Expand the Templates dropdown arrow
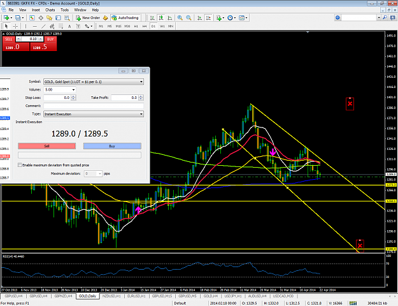Image resolution: width=398 pixels, height=306 pixels. (x=246, y=18)
